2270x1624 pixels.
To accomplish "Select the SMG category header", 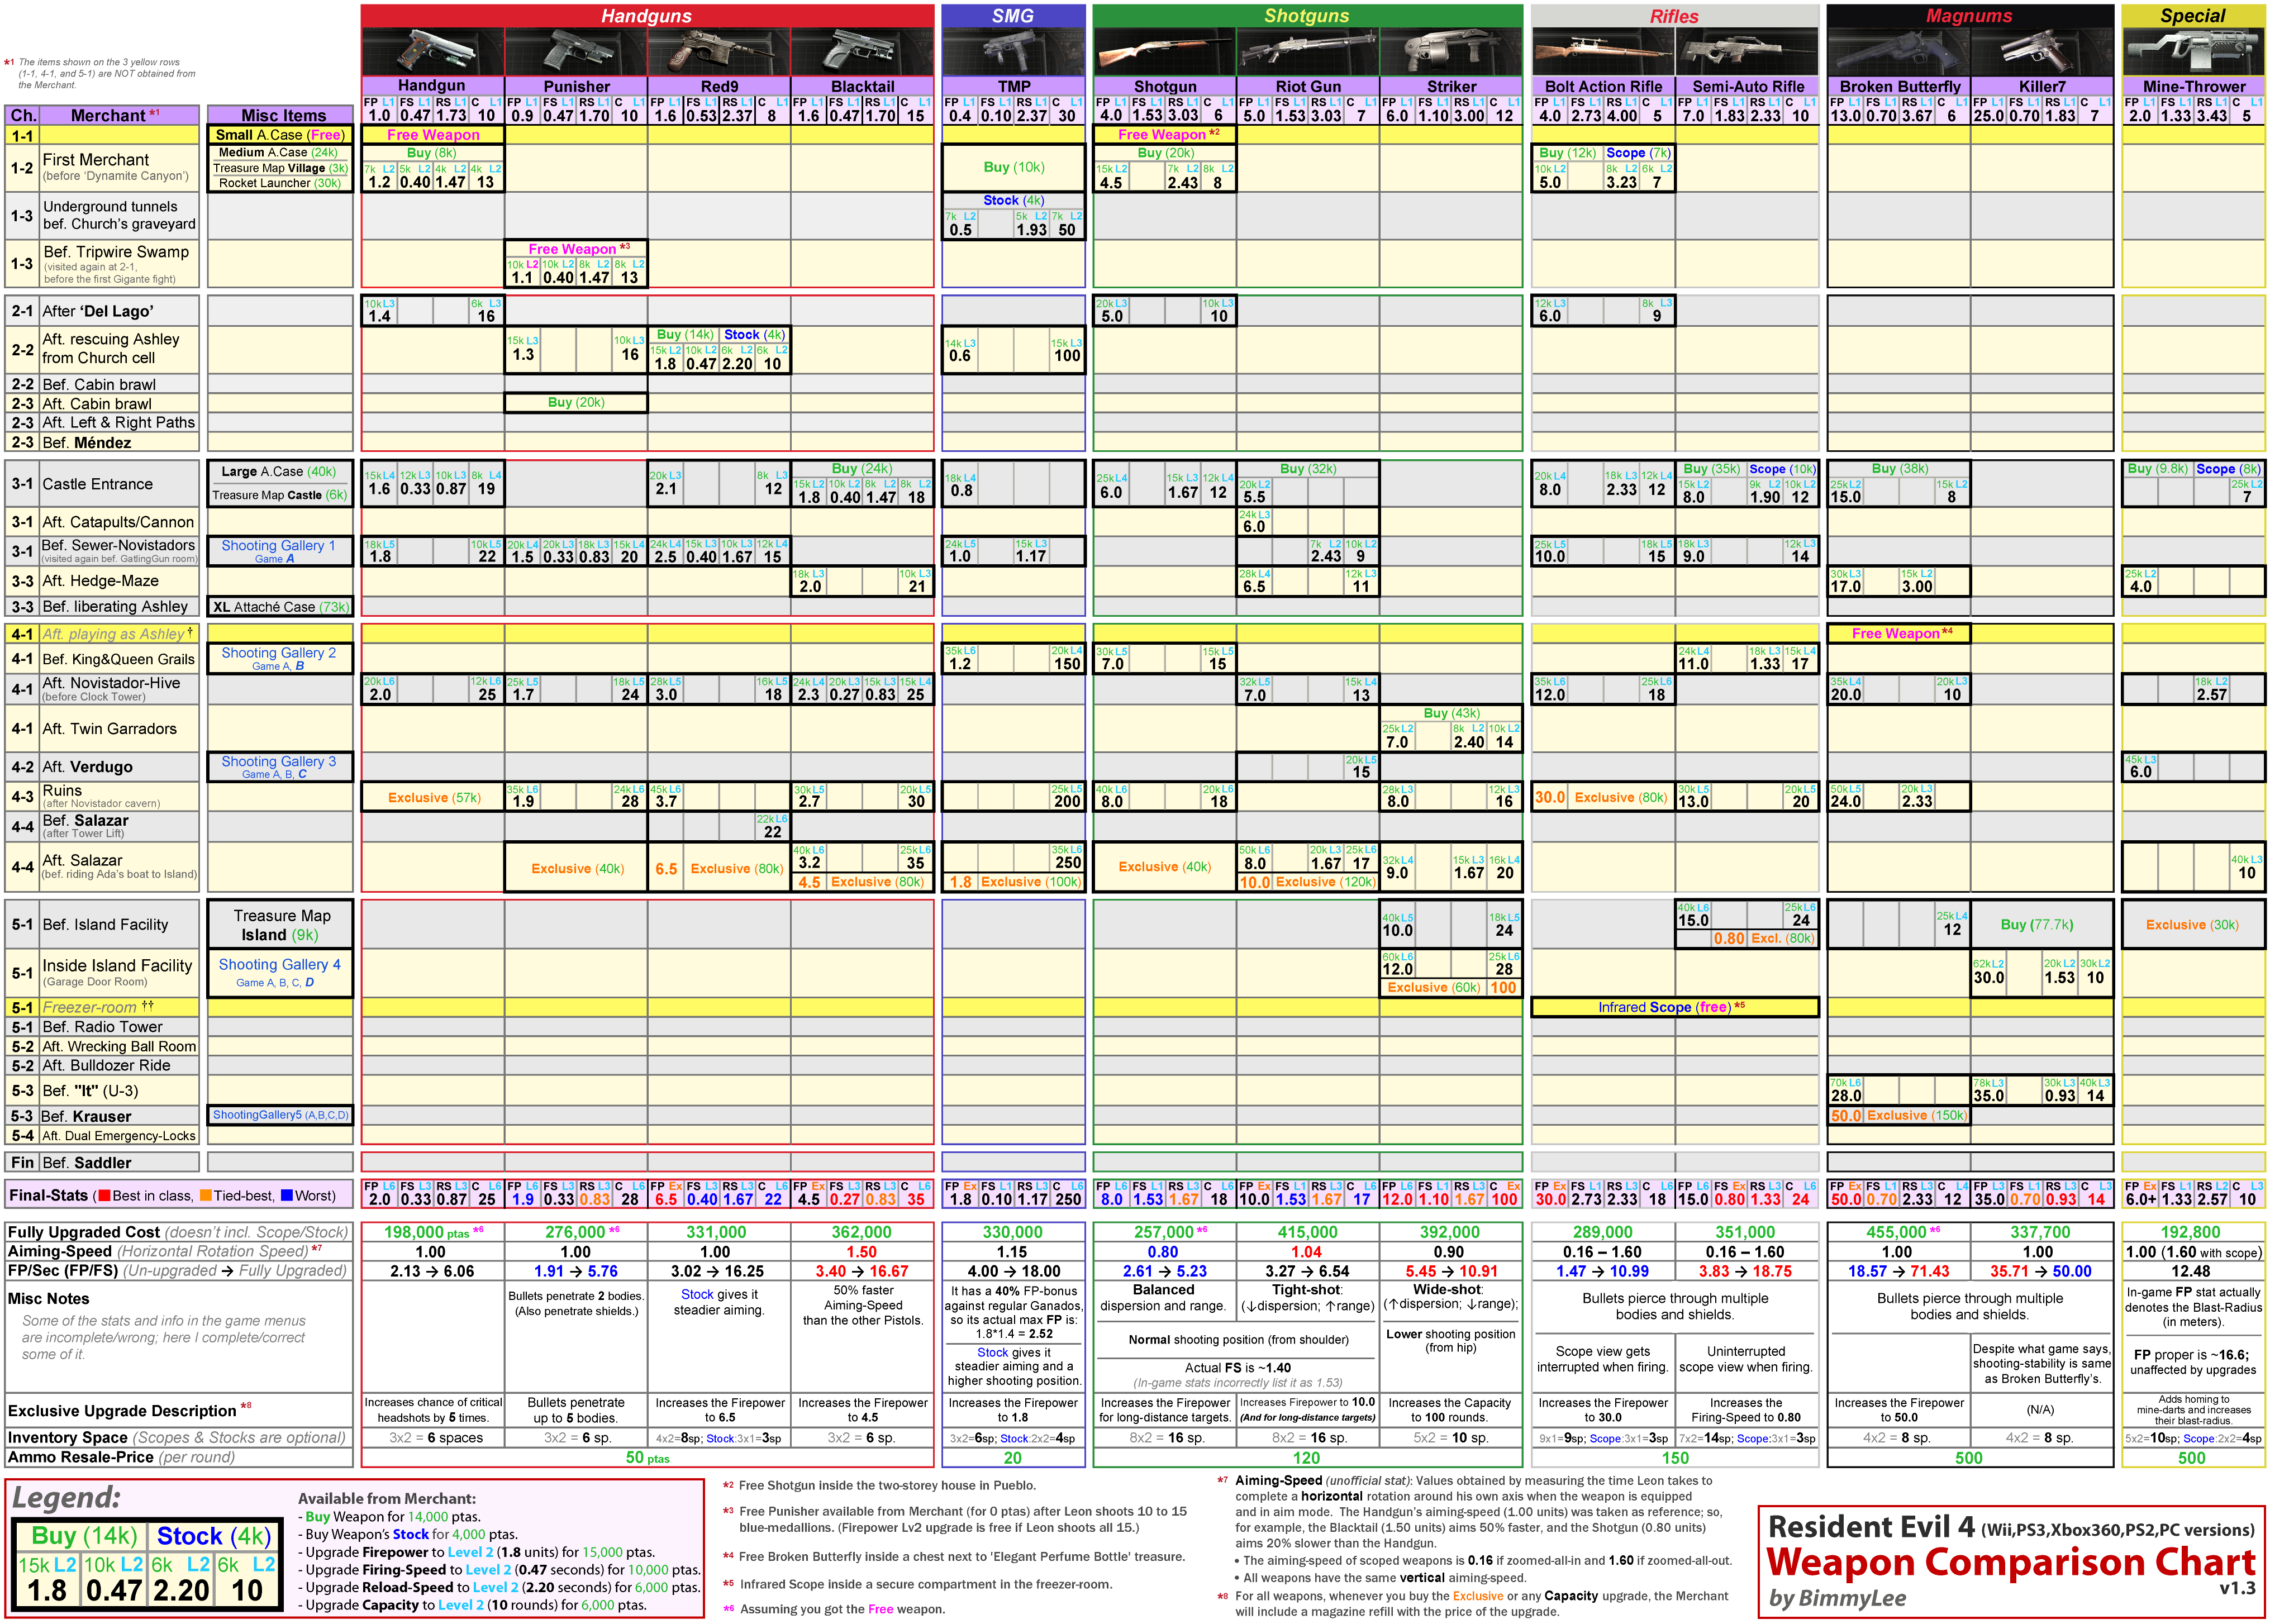I will coord(1013,16).
